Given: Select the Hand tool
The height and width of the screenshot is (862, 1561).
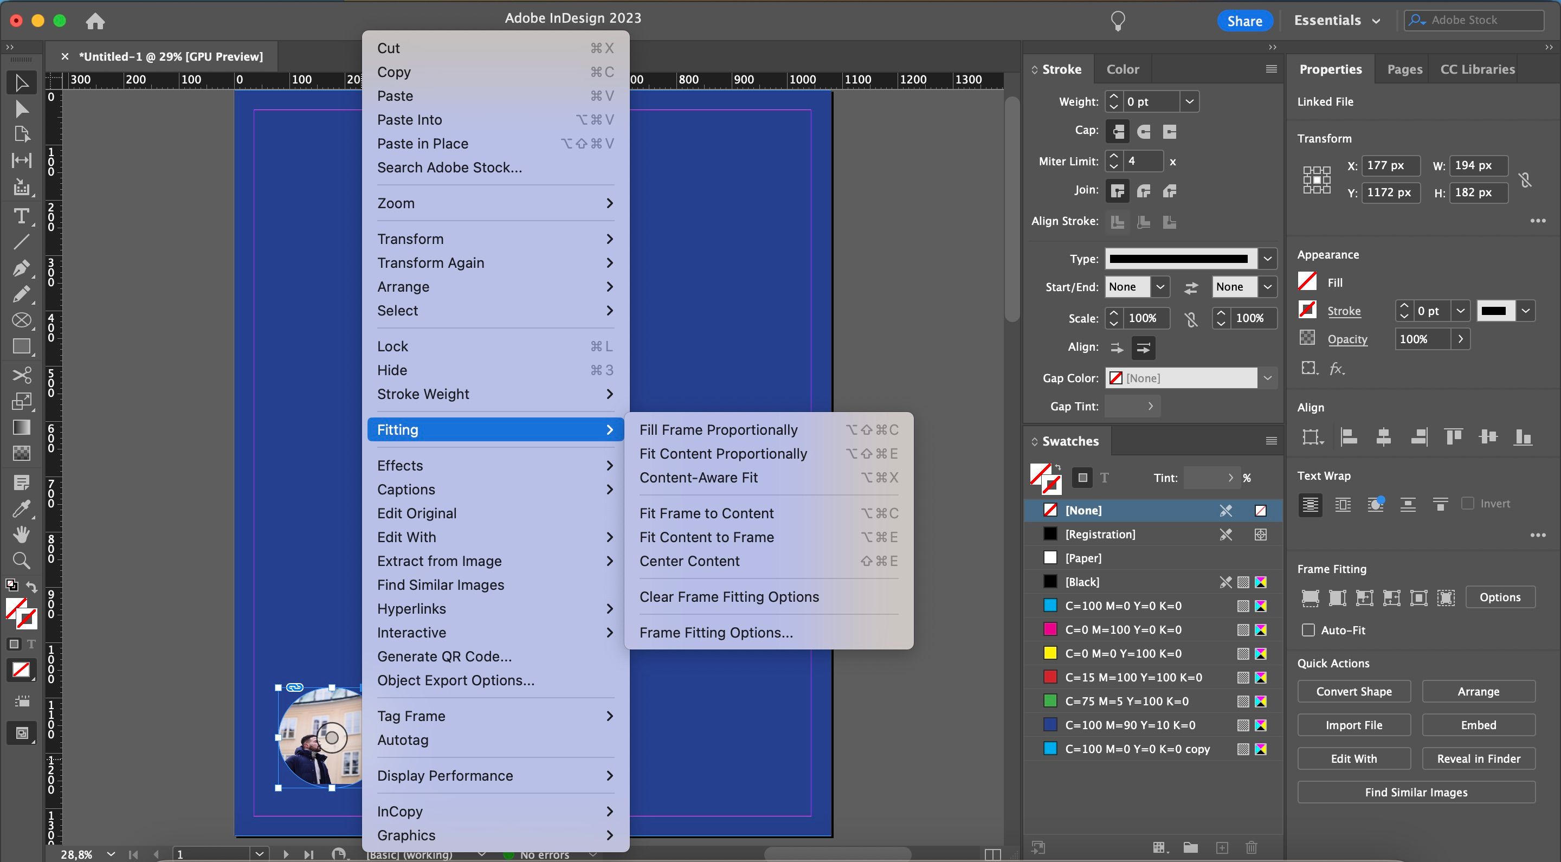Looking at the screenshot, I should point(22,534).
